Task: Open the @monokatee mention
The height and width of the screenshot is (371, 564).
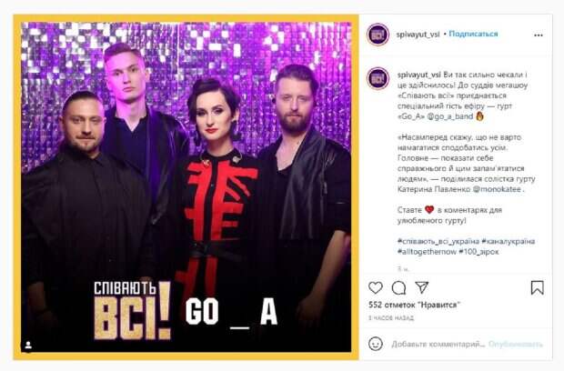Action: coord(497,189)
